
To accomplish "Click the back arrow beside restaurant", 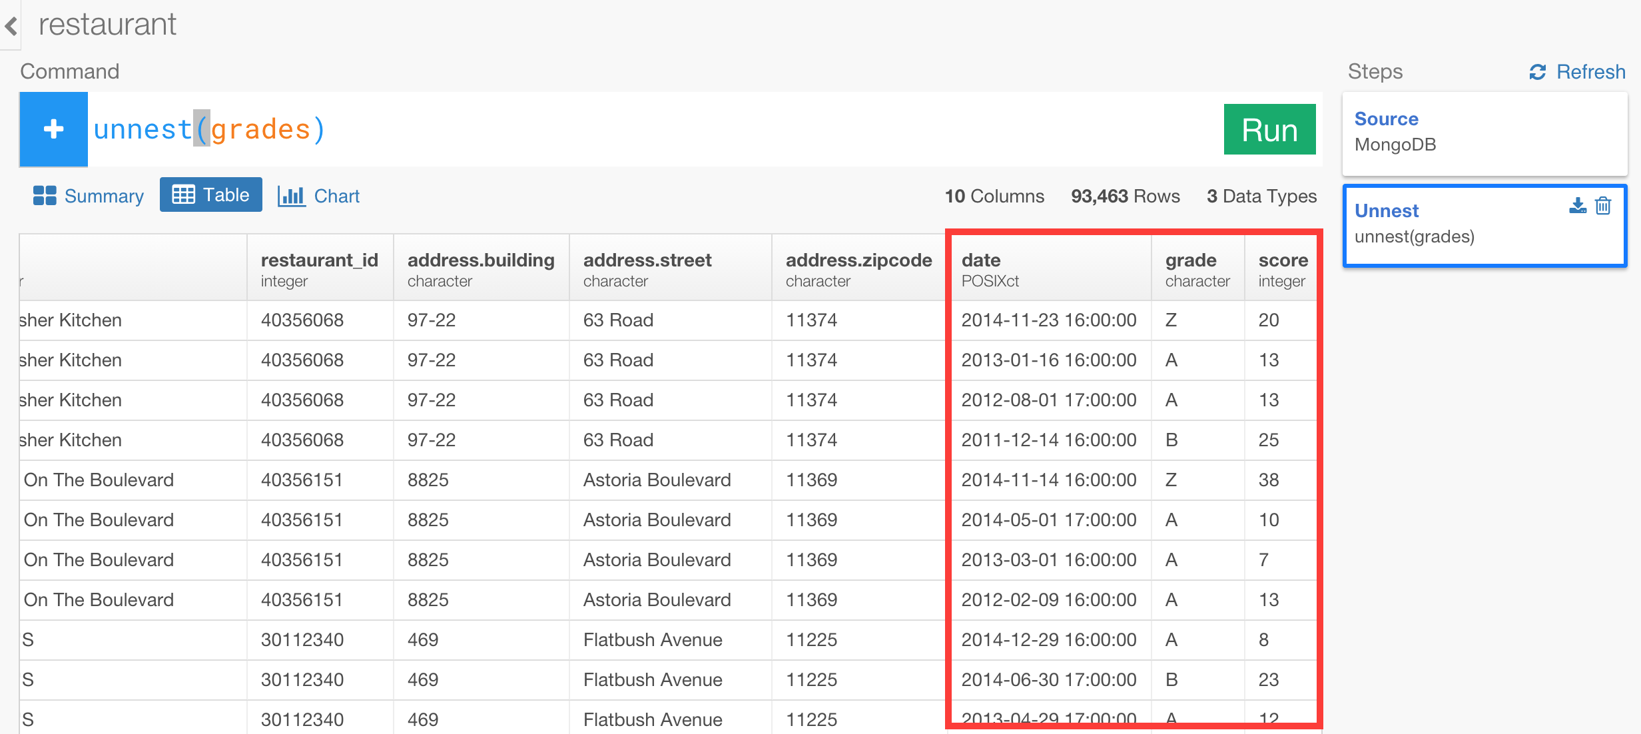I will 11,26.
